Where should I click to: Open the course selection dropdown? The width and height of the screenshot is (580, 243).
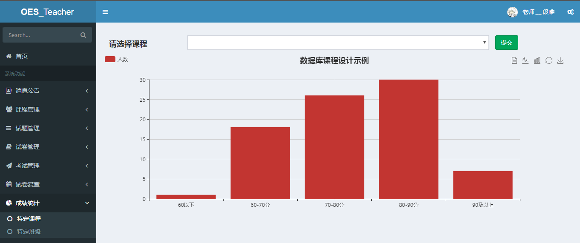pyautogui.click(x=338, y=43)
